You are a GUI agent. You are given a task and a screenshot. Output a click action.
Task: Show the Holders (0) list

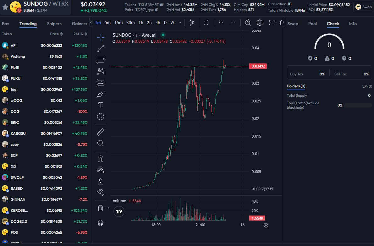(x=296, y=86)
